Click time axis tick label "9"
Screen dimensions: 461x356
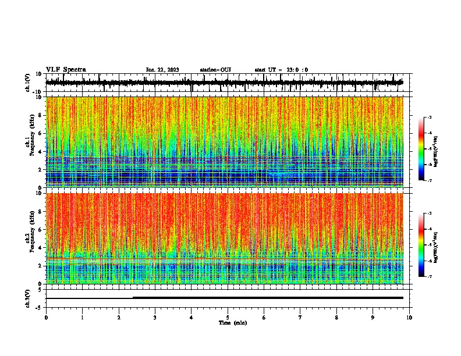pos(373,318)
